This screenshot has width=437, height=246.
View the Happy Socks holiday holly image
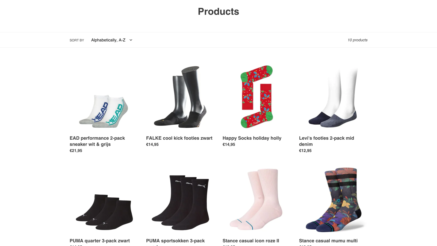click(257, 97)
